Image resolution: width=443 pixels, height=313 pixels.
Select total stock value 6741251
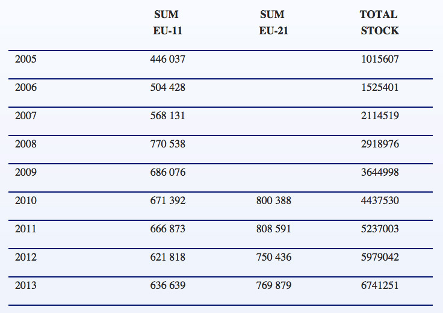(379, 285)
